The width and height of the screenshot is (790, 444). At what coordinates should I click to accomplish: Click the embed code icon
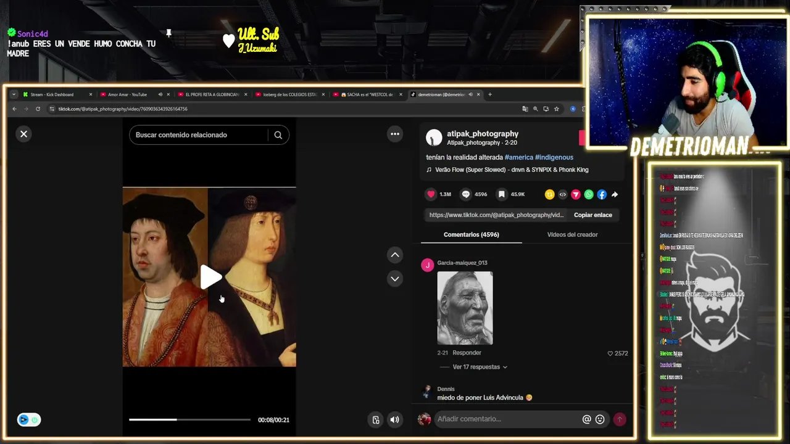tap(562, 194)
